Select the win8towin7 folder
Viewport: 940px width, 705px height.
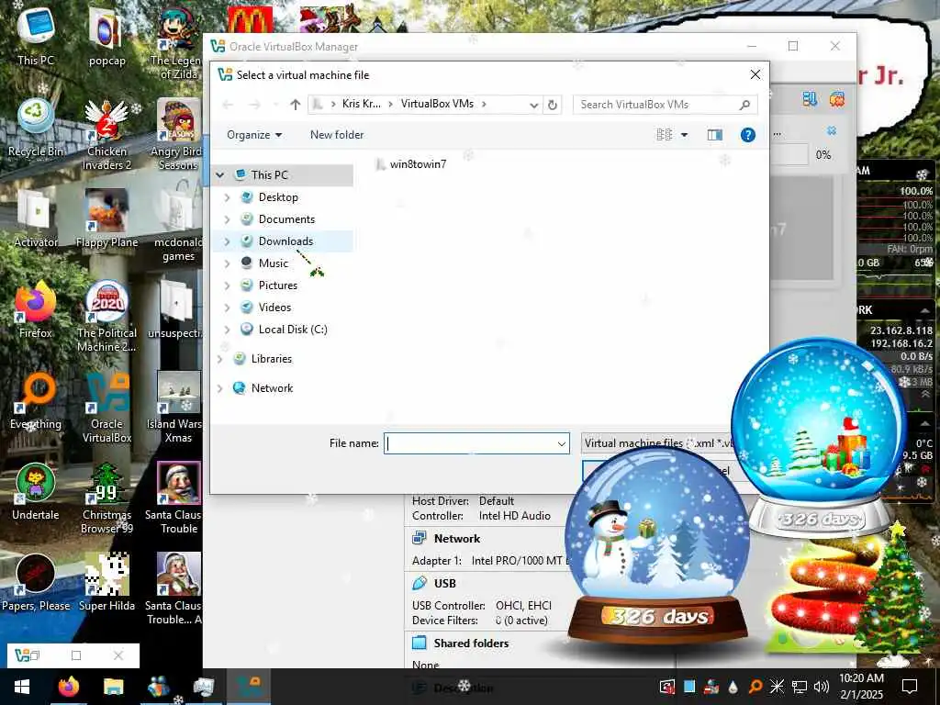click(410, 164)
